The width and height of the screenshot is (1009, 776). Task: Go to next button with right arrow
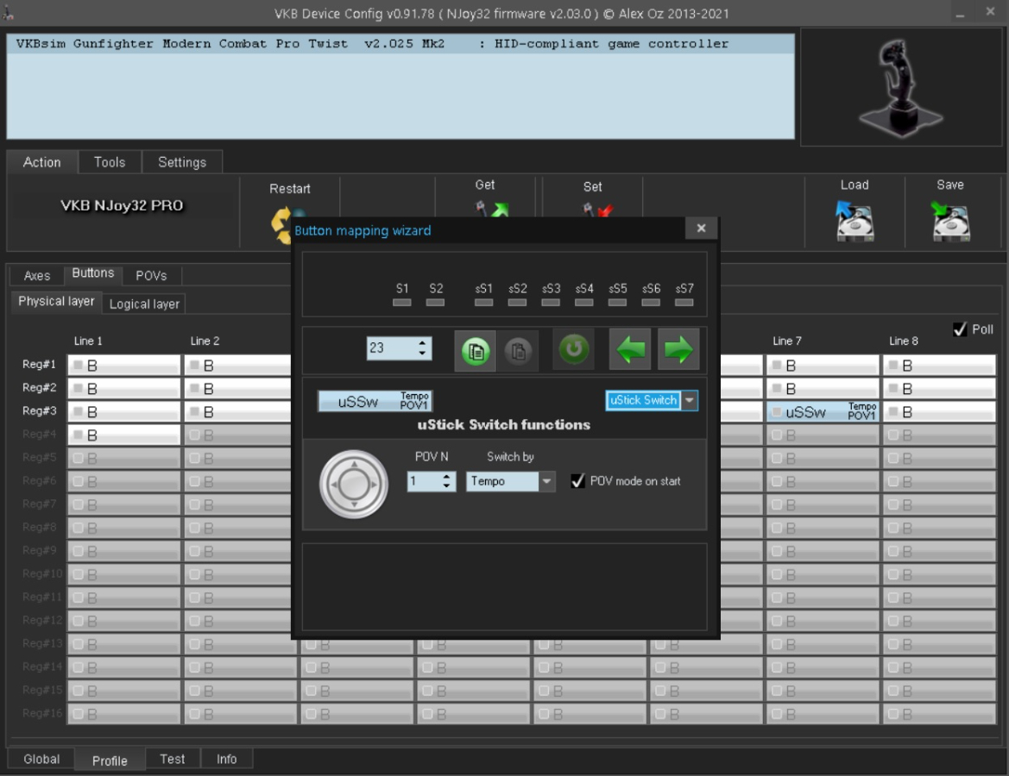tap(678, 350)
